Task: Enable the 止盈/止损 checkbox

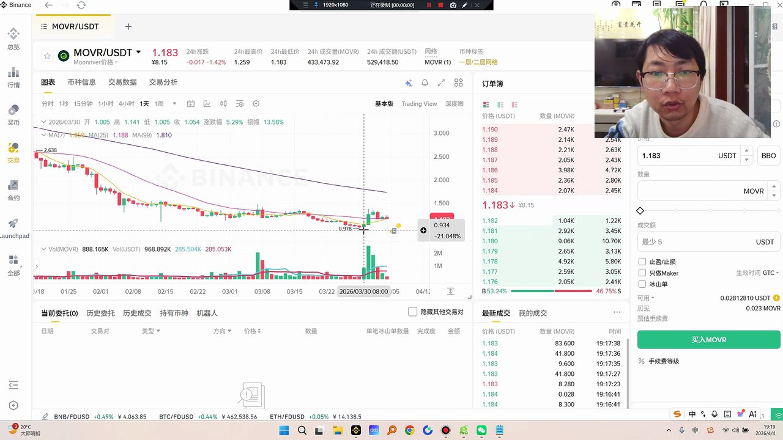Action: coord(642,262)
